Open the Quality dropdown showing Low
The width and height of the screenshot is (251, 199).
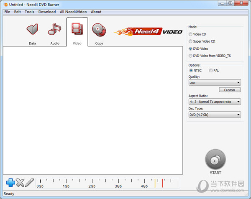215,82
